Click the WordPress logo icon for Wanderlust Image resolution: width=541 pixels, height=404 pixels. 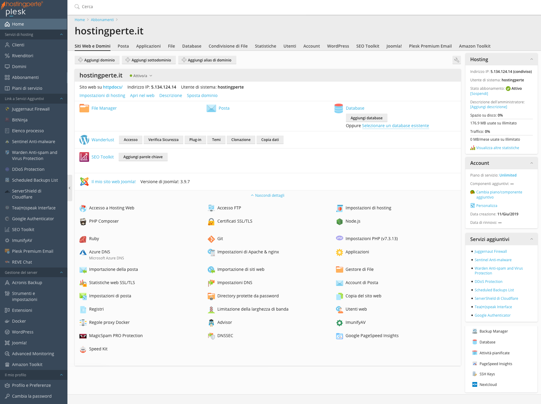point(84,140)
